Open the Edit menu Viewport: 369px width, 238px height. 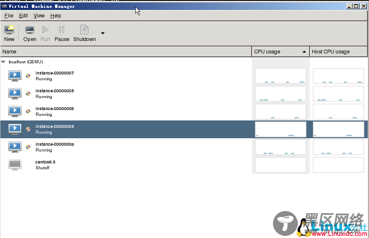pos(23,16)
